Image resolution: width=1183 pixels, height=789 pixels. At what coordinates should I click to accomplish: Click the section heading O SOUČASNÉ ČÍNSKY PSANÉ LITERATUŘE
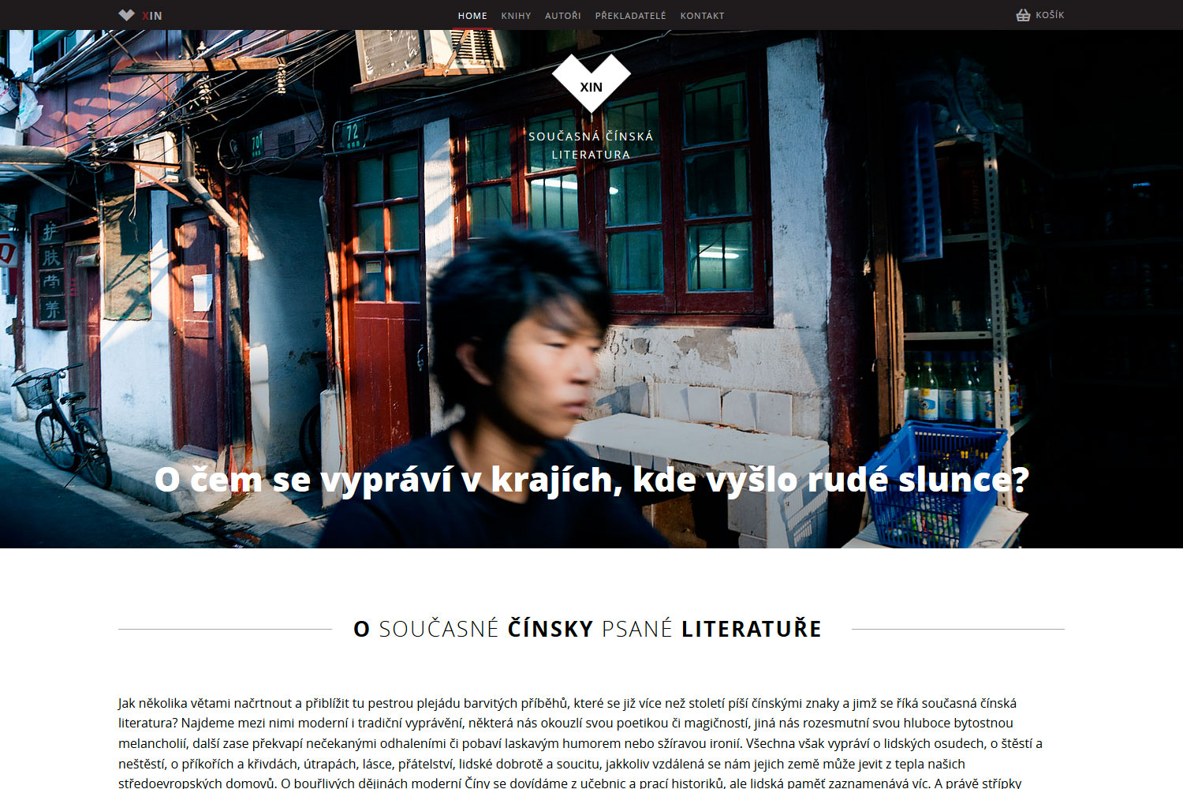588,629
